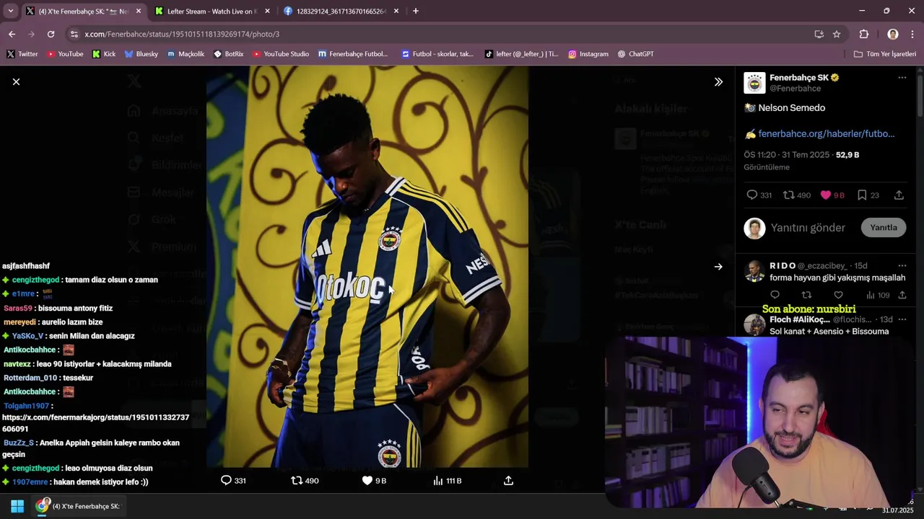Viewport: 924px width, 519px height.
Task: Open the tab search dropdown
Action: click(10, 11)
